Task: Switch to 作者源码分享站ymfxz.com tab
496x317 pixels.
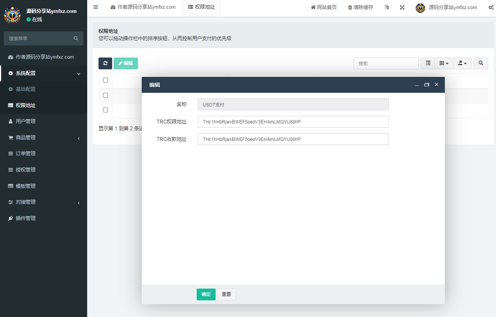Action: point(143,7)
